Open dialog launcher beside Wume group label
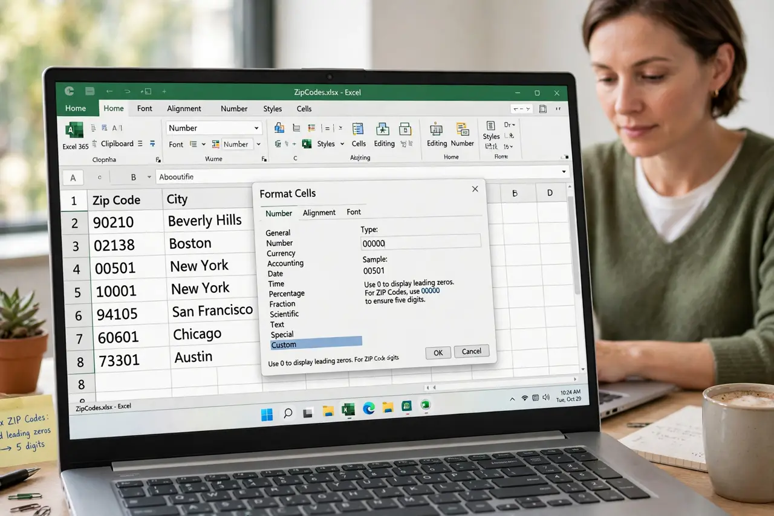774x516 pixels. click(x=264, y=159)
